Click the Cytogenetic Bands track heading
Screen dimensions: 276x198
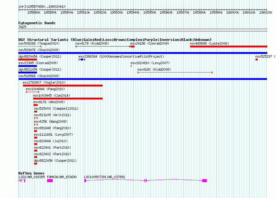tap(37, 23)
